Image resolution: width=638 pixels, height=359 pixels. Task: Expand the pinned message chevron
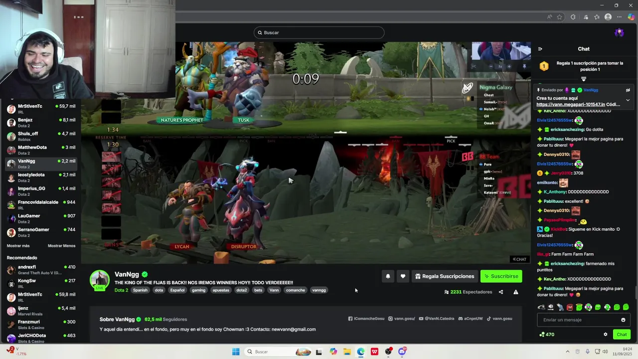coord(628,100)
